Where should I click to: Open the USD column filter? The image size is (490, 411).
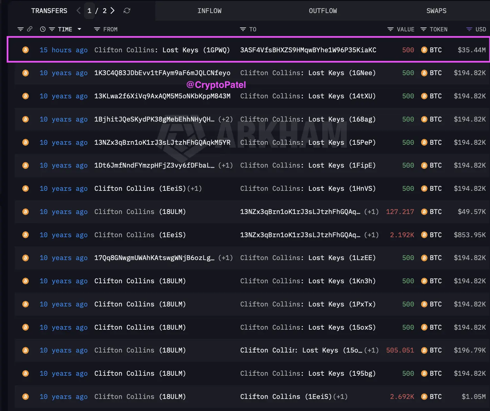click(469, 29)
